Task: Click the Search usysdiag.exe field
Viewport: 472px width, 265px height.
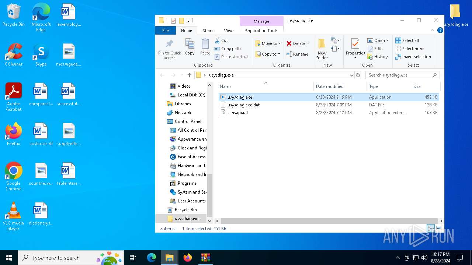Action: click(402, 75)
